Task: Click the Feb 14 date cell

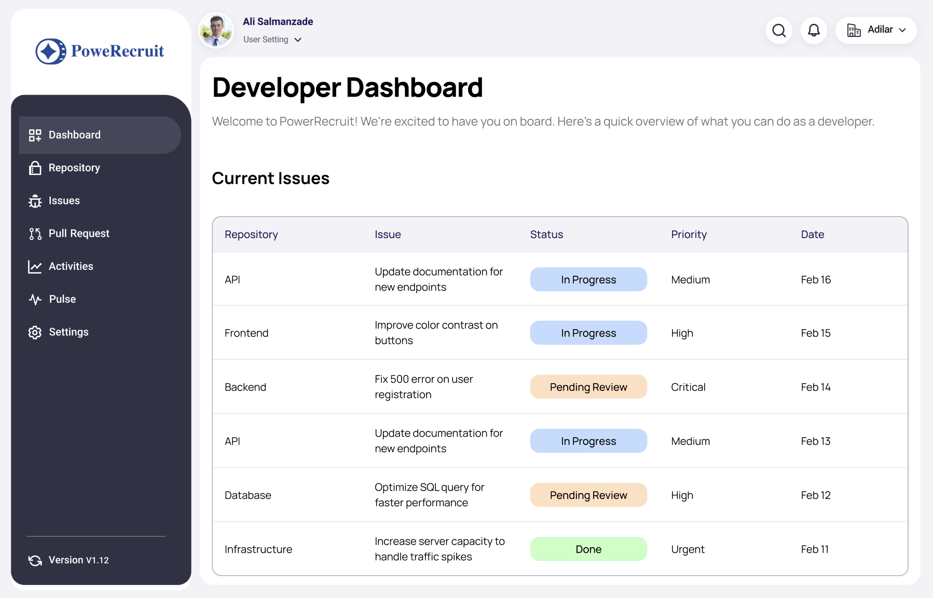Action: point(816,387)
